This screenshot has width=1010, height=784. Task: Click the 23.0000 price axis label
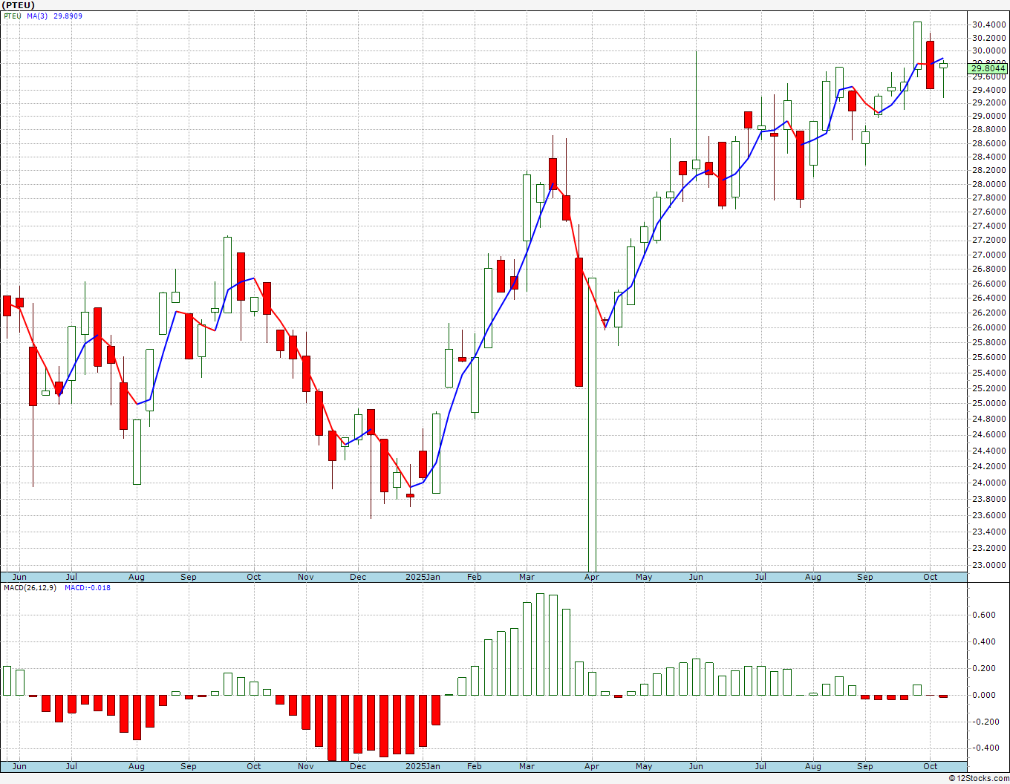pyautogui.click(x=988, y=565)
